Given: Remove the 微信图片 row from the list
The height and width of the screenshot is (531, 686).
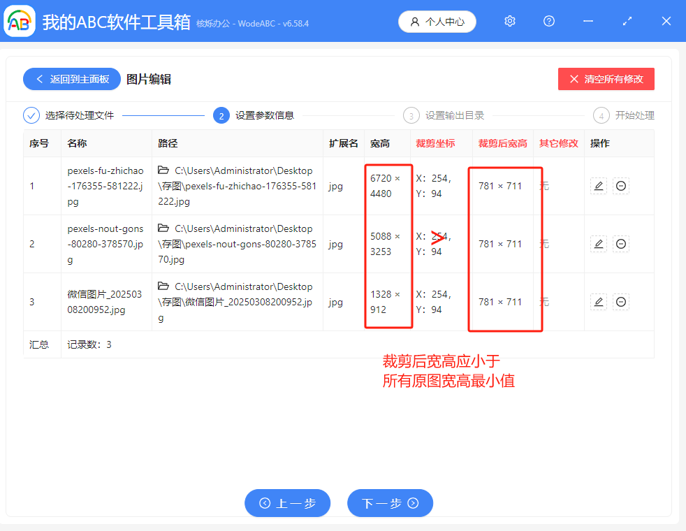Looking at the screenshot, I should (x=621, y=301).
